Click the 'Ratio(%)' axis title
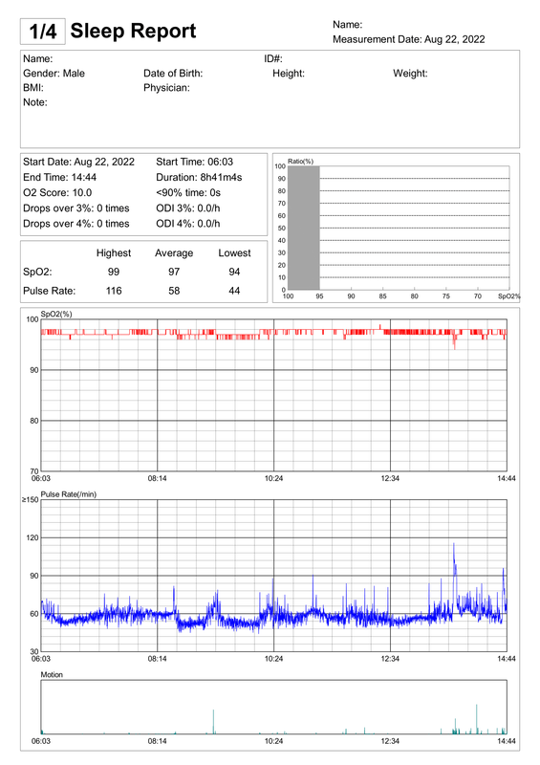The image size is (540, 765). (300, 161)
